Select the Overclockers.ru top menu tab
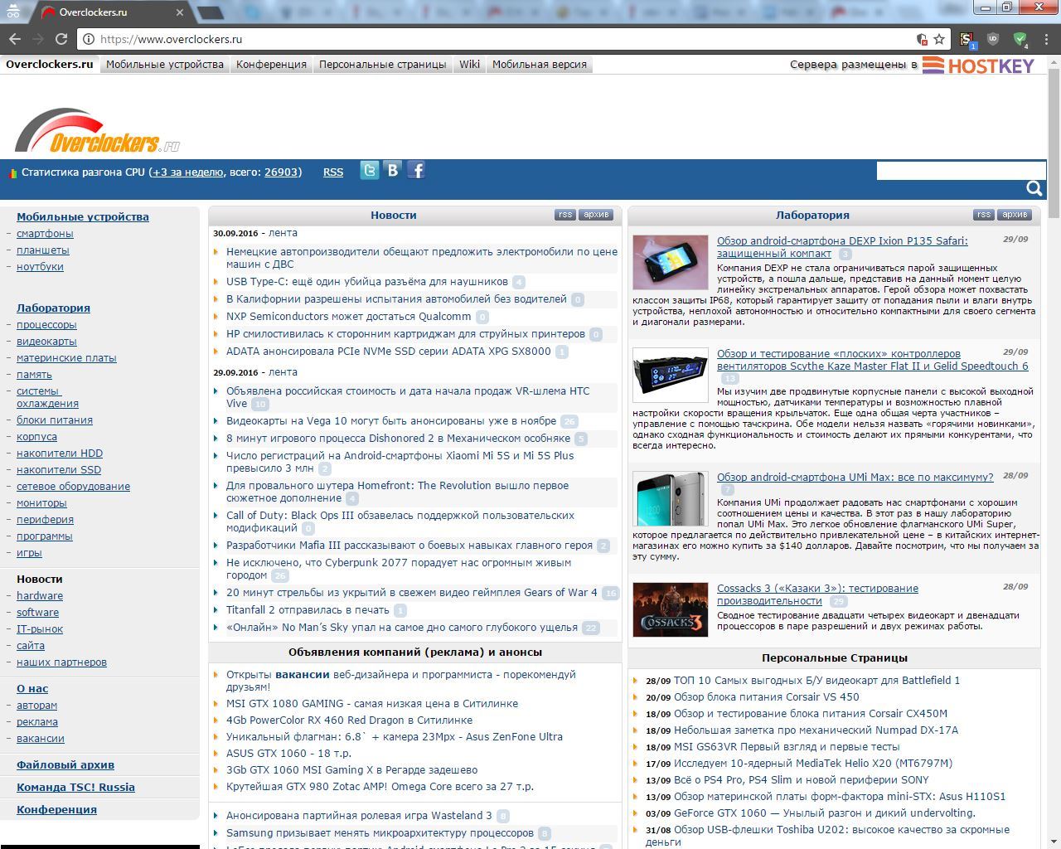Image resolution: width=1061 pixels, height=849 pixels. [50, 64]
